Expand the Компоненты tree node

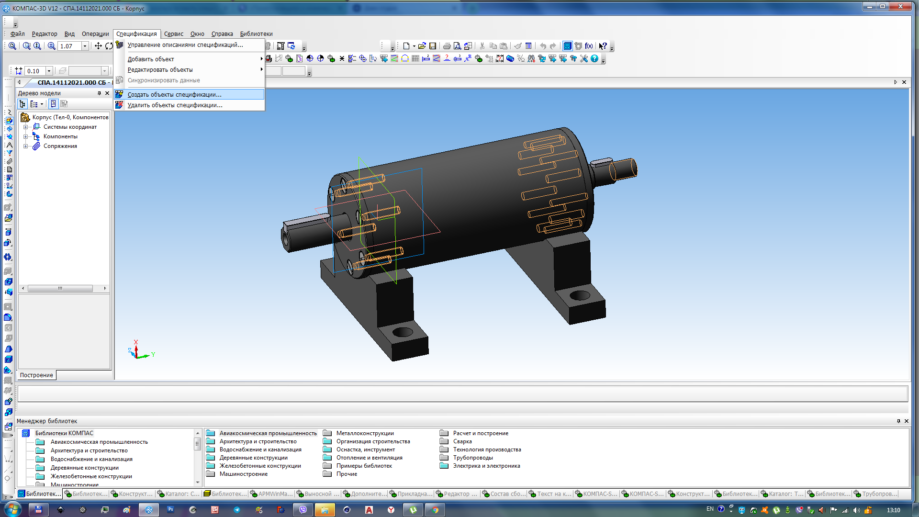point(26,136)
